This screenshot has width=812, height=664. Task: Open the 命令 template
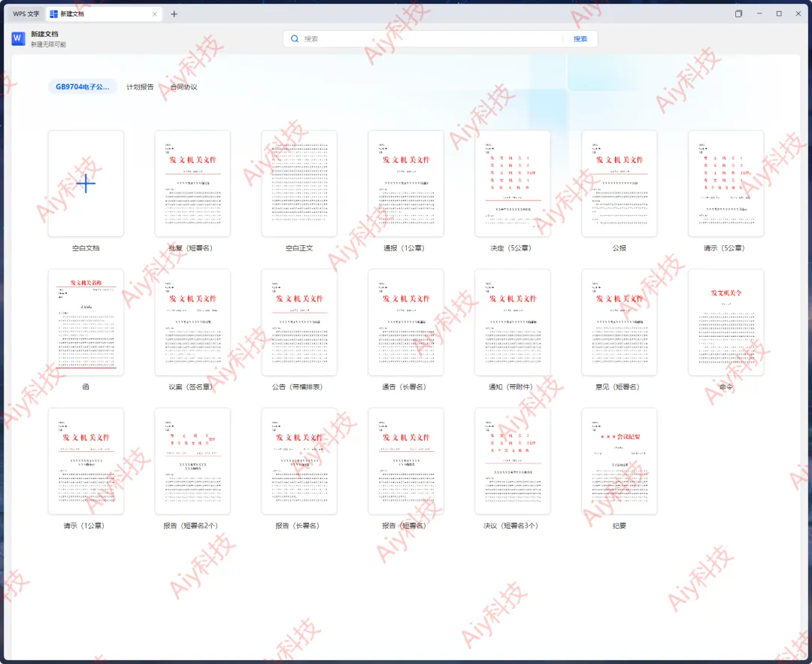click(726, 322)
